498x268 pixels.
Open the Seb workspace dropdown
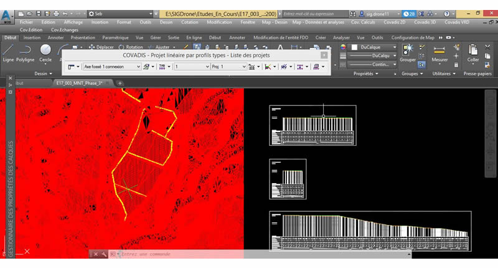pos(120,14)
